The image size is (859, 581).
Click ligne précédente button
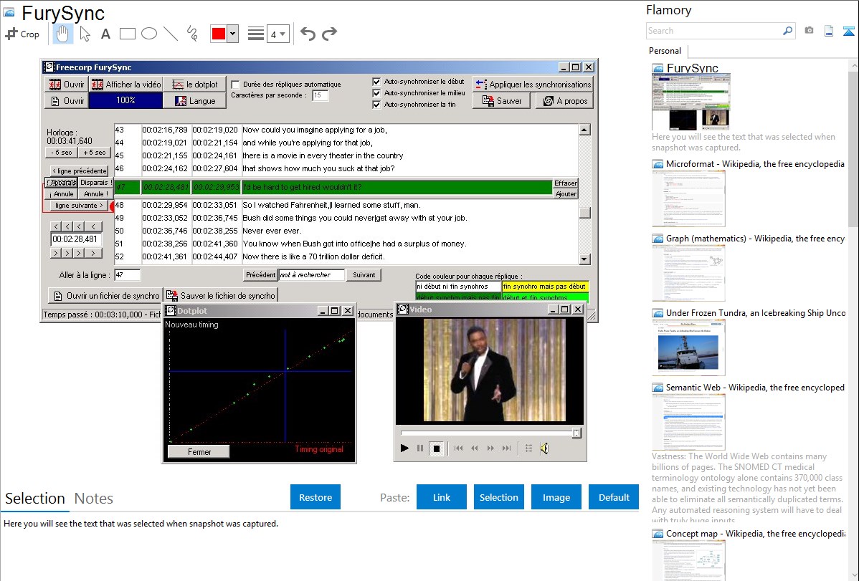pos(79,171)
